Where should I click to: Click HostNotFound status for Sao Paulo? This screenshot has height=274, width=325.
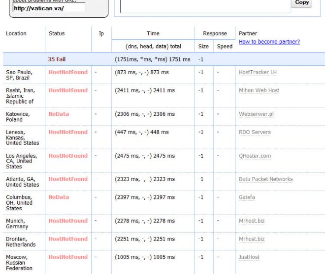coord(68,72)
